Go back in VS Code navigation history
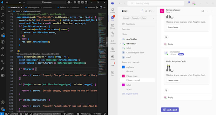The image size is (216, 115). point(20,2)
